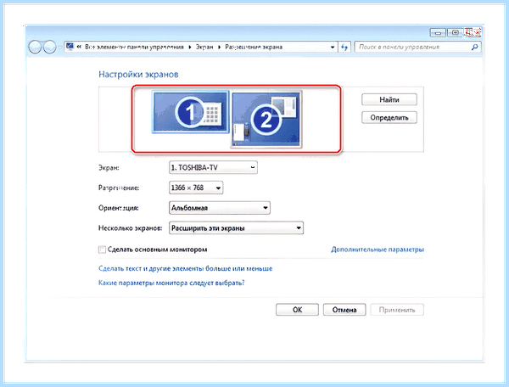Go forward with the forward arrow button
509x387 pixels.
tap(49, 47)
